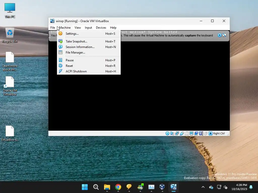This screenshot has height=193, width=258.
Task: Click the Machine menu title
Action: [x=65, y=28]
